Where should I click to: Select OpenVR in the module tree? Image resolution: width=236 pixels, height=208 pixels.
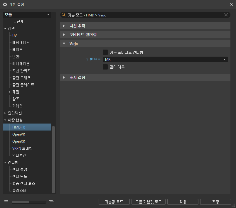coord(19,134)
